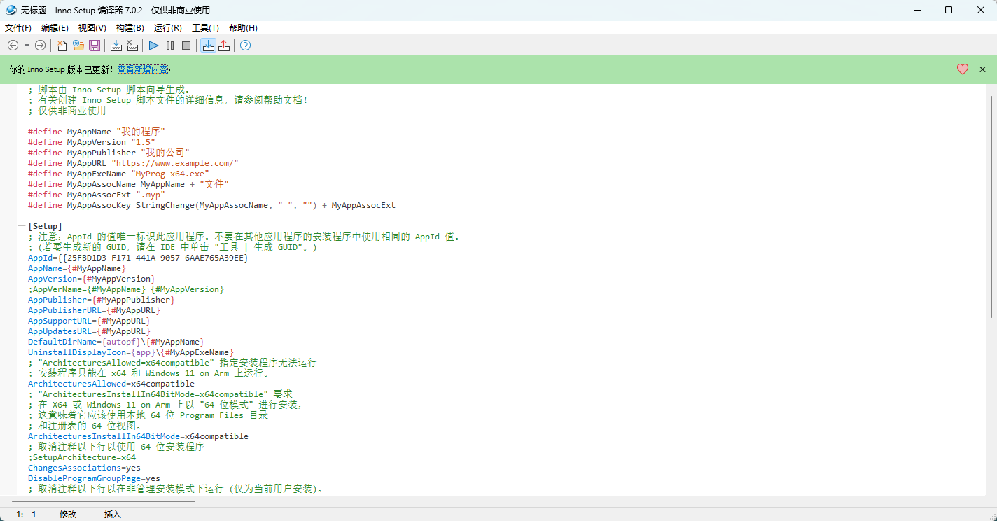Click the Compile toolbar icon
Image resolution: width=997 pixels, height=521 pixels.
[116, 46]
